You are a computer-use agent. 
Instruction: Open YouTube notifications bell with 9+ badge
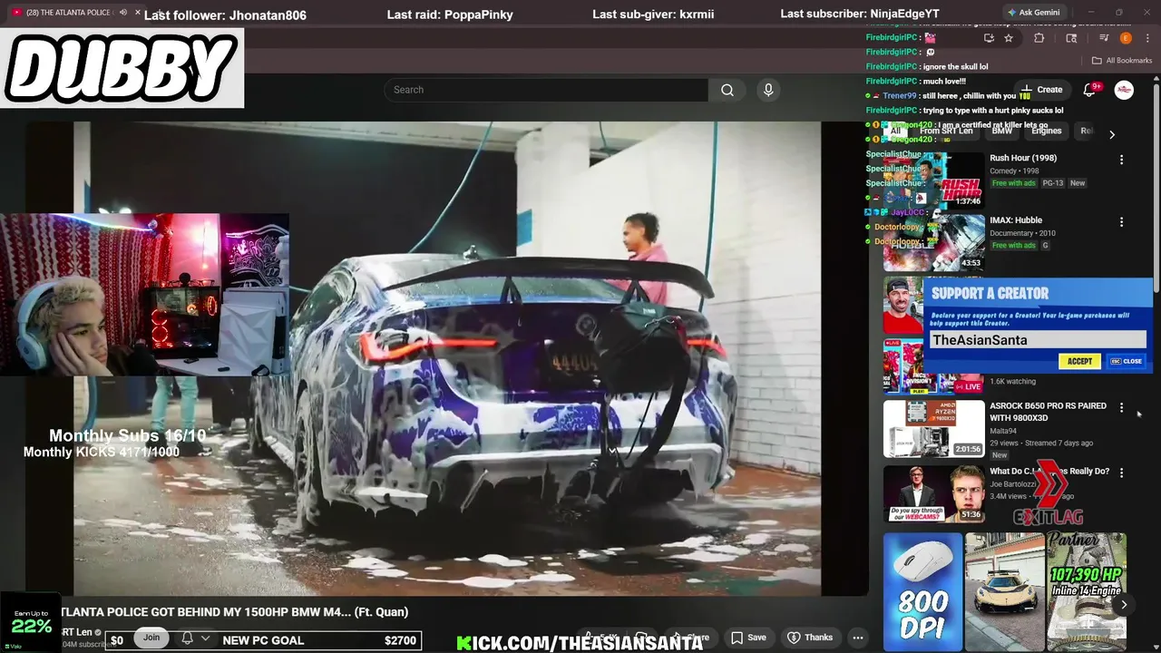pyautogui.click(x=1090, y=90)
